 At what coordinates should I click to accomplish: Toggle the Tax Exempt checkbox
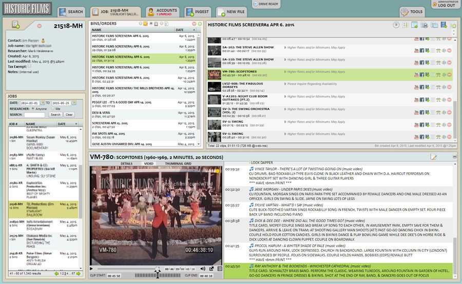(x=29, y=66)
